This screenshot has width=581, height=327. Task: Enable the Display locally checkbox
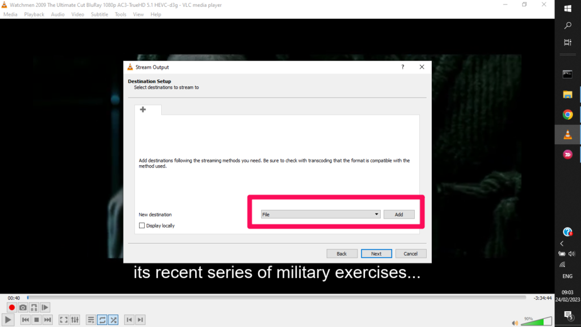(x=141, y=225)
